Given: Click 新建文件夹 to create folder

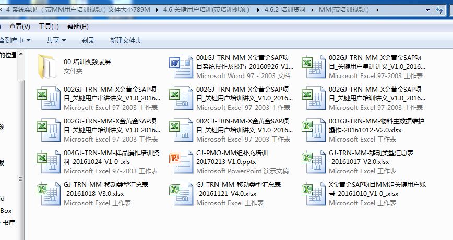Looking at the screenshot, I should [126, 40].
